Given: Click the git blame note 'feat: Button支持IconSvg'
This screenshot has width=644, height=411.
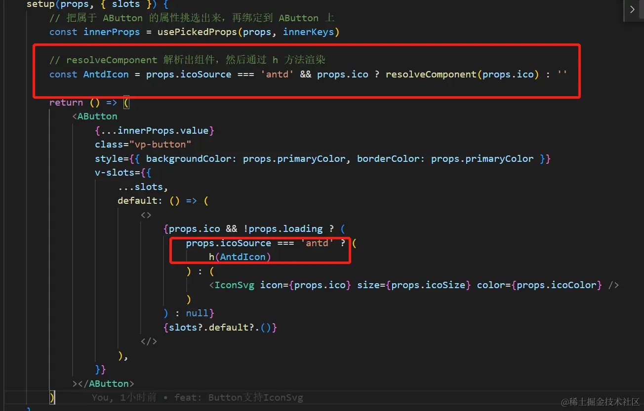Looking at the screenshot, I should click(238, 397).
